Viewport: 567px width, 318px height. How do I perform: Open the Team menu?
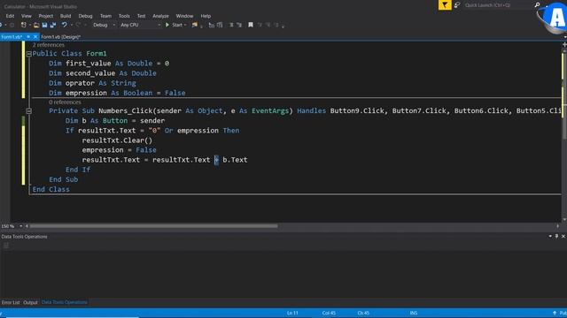105,16
